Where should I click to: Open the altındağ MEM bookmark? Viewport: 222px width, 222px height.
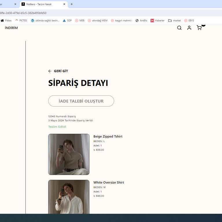pyautogui.click(x=97, y=21)
